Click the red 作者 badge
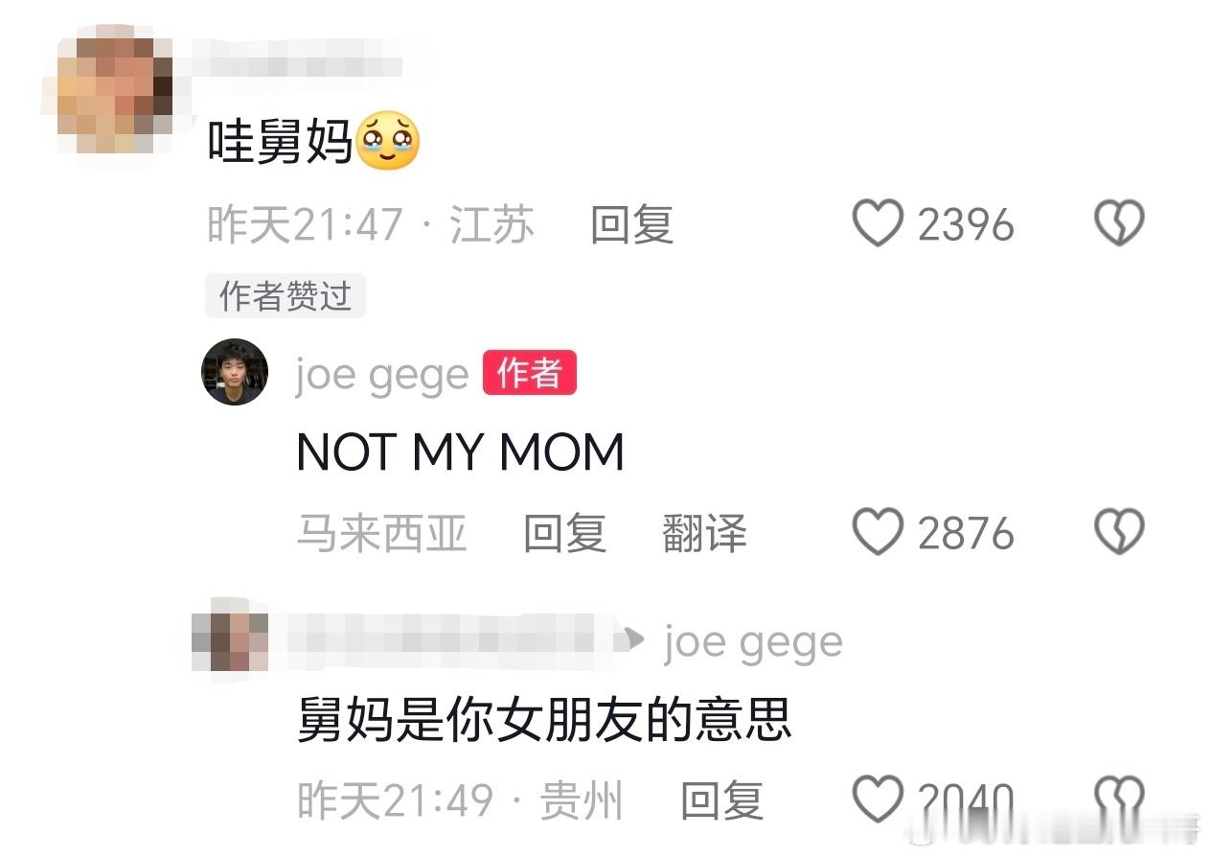1211x858 pixels. point(529,373)
